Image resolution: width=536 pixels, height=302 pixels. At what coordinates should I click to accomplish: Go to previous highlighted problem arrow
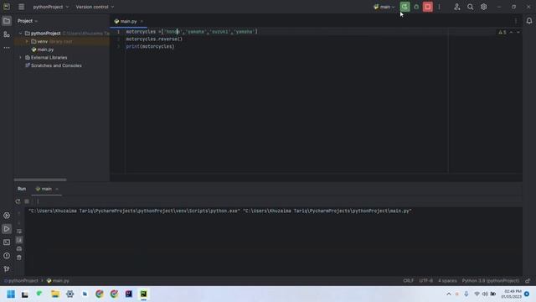[x=512, y=32]
